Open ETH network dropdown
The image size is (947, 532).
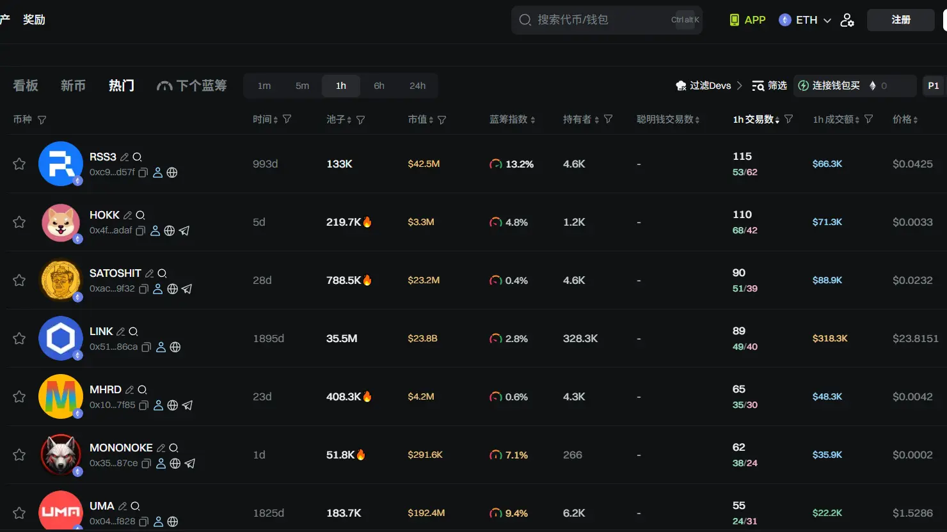[805, 20]
